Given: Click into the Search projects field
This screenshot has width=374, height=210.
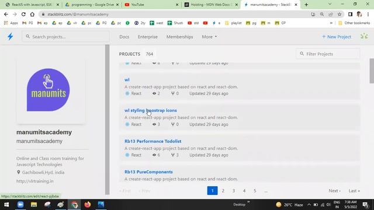Looking at the screenshot, I should [x=65, y=37].
